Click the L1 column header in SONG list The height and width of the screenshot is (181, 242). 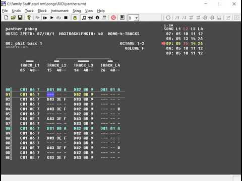(x=178, y=29)
